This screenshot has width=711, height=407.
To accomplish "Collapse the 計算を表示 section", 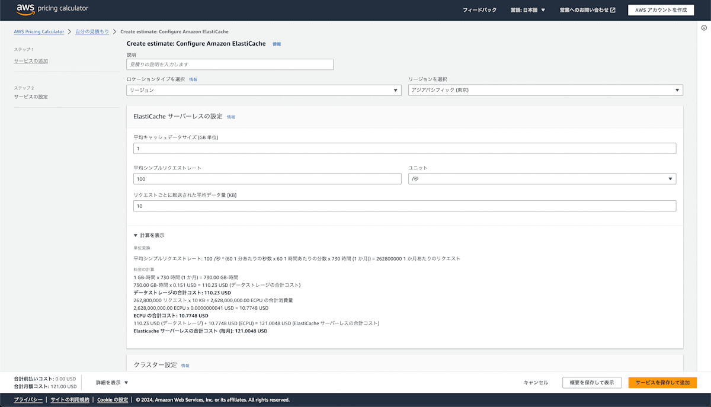I will coord(149,235).
